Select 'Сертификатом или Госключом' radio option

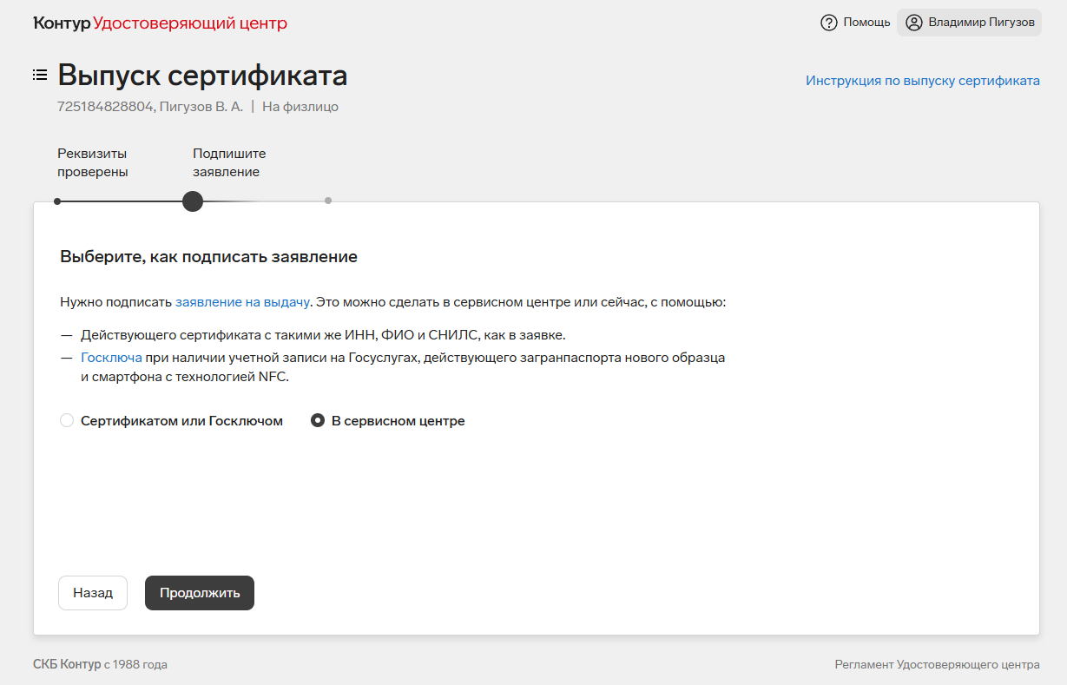[x=67, y=421]
